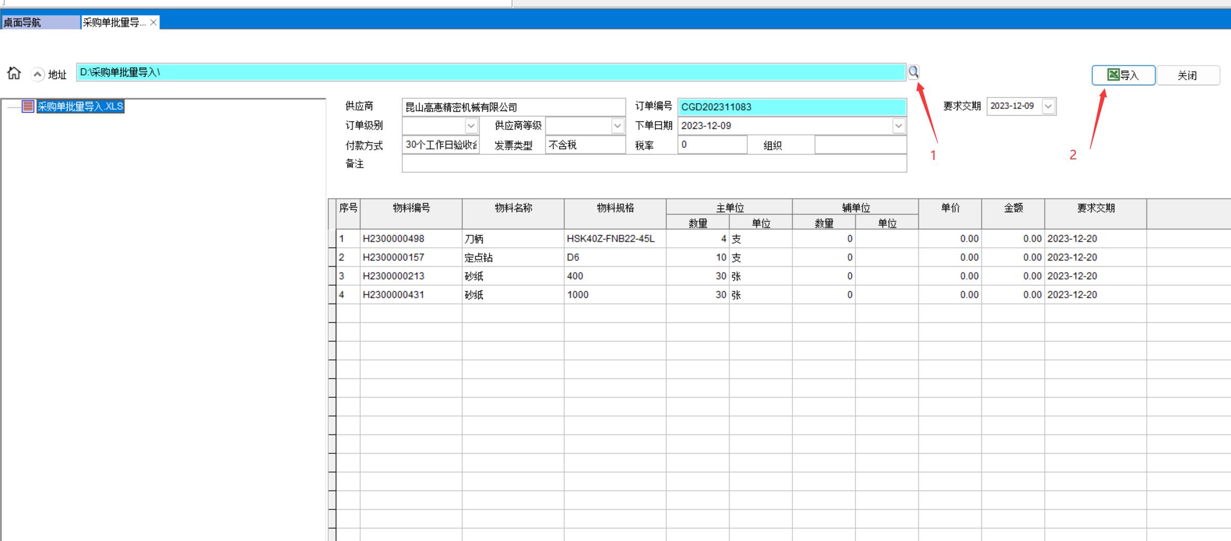The image size is (1231, 541).
Task: Select the 采购单批量导入 tab
Action: [x=114, y=22]
